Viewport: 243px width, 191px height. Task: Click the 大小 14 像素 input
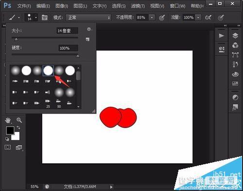click(67, 31)
